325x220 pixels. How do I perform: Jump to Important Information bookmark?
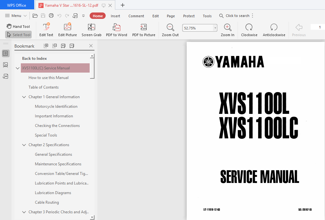click(x=54, y=116)
